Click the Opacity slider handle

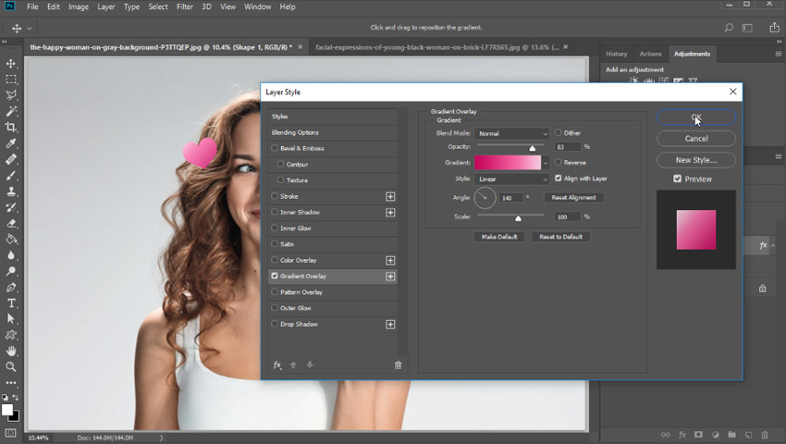coord(532,147)
